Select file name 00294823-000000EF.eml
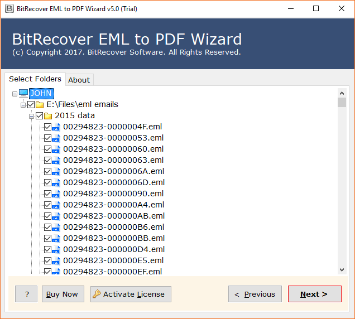Screen dimensions: 355x319 (x=113, y=271)
